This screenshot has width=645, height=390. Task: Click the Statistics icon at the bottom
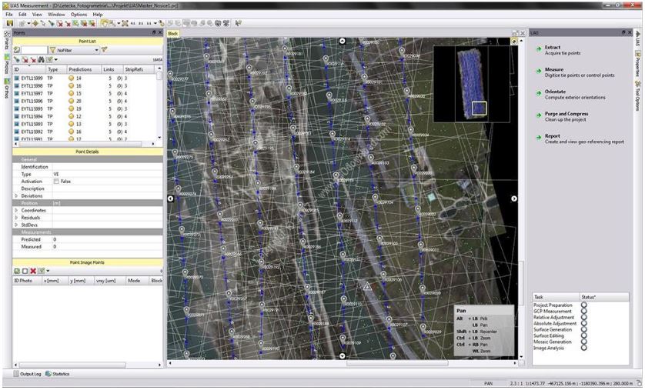pyautogui.click(x=47, y=374)
